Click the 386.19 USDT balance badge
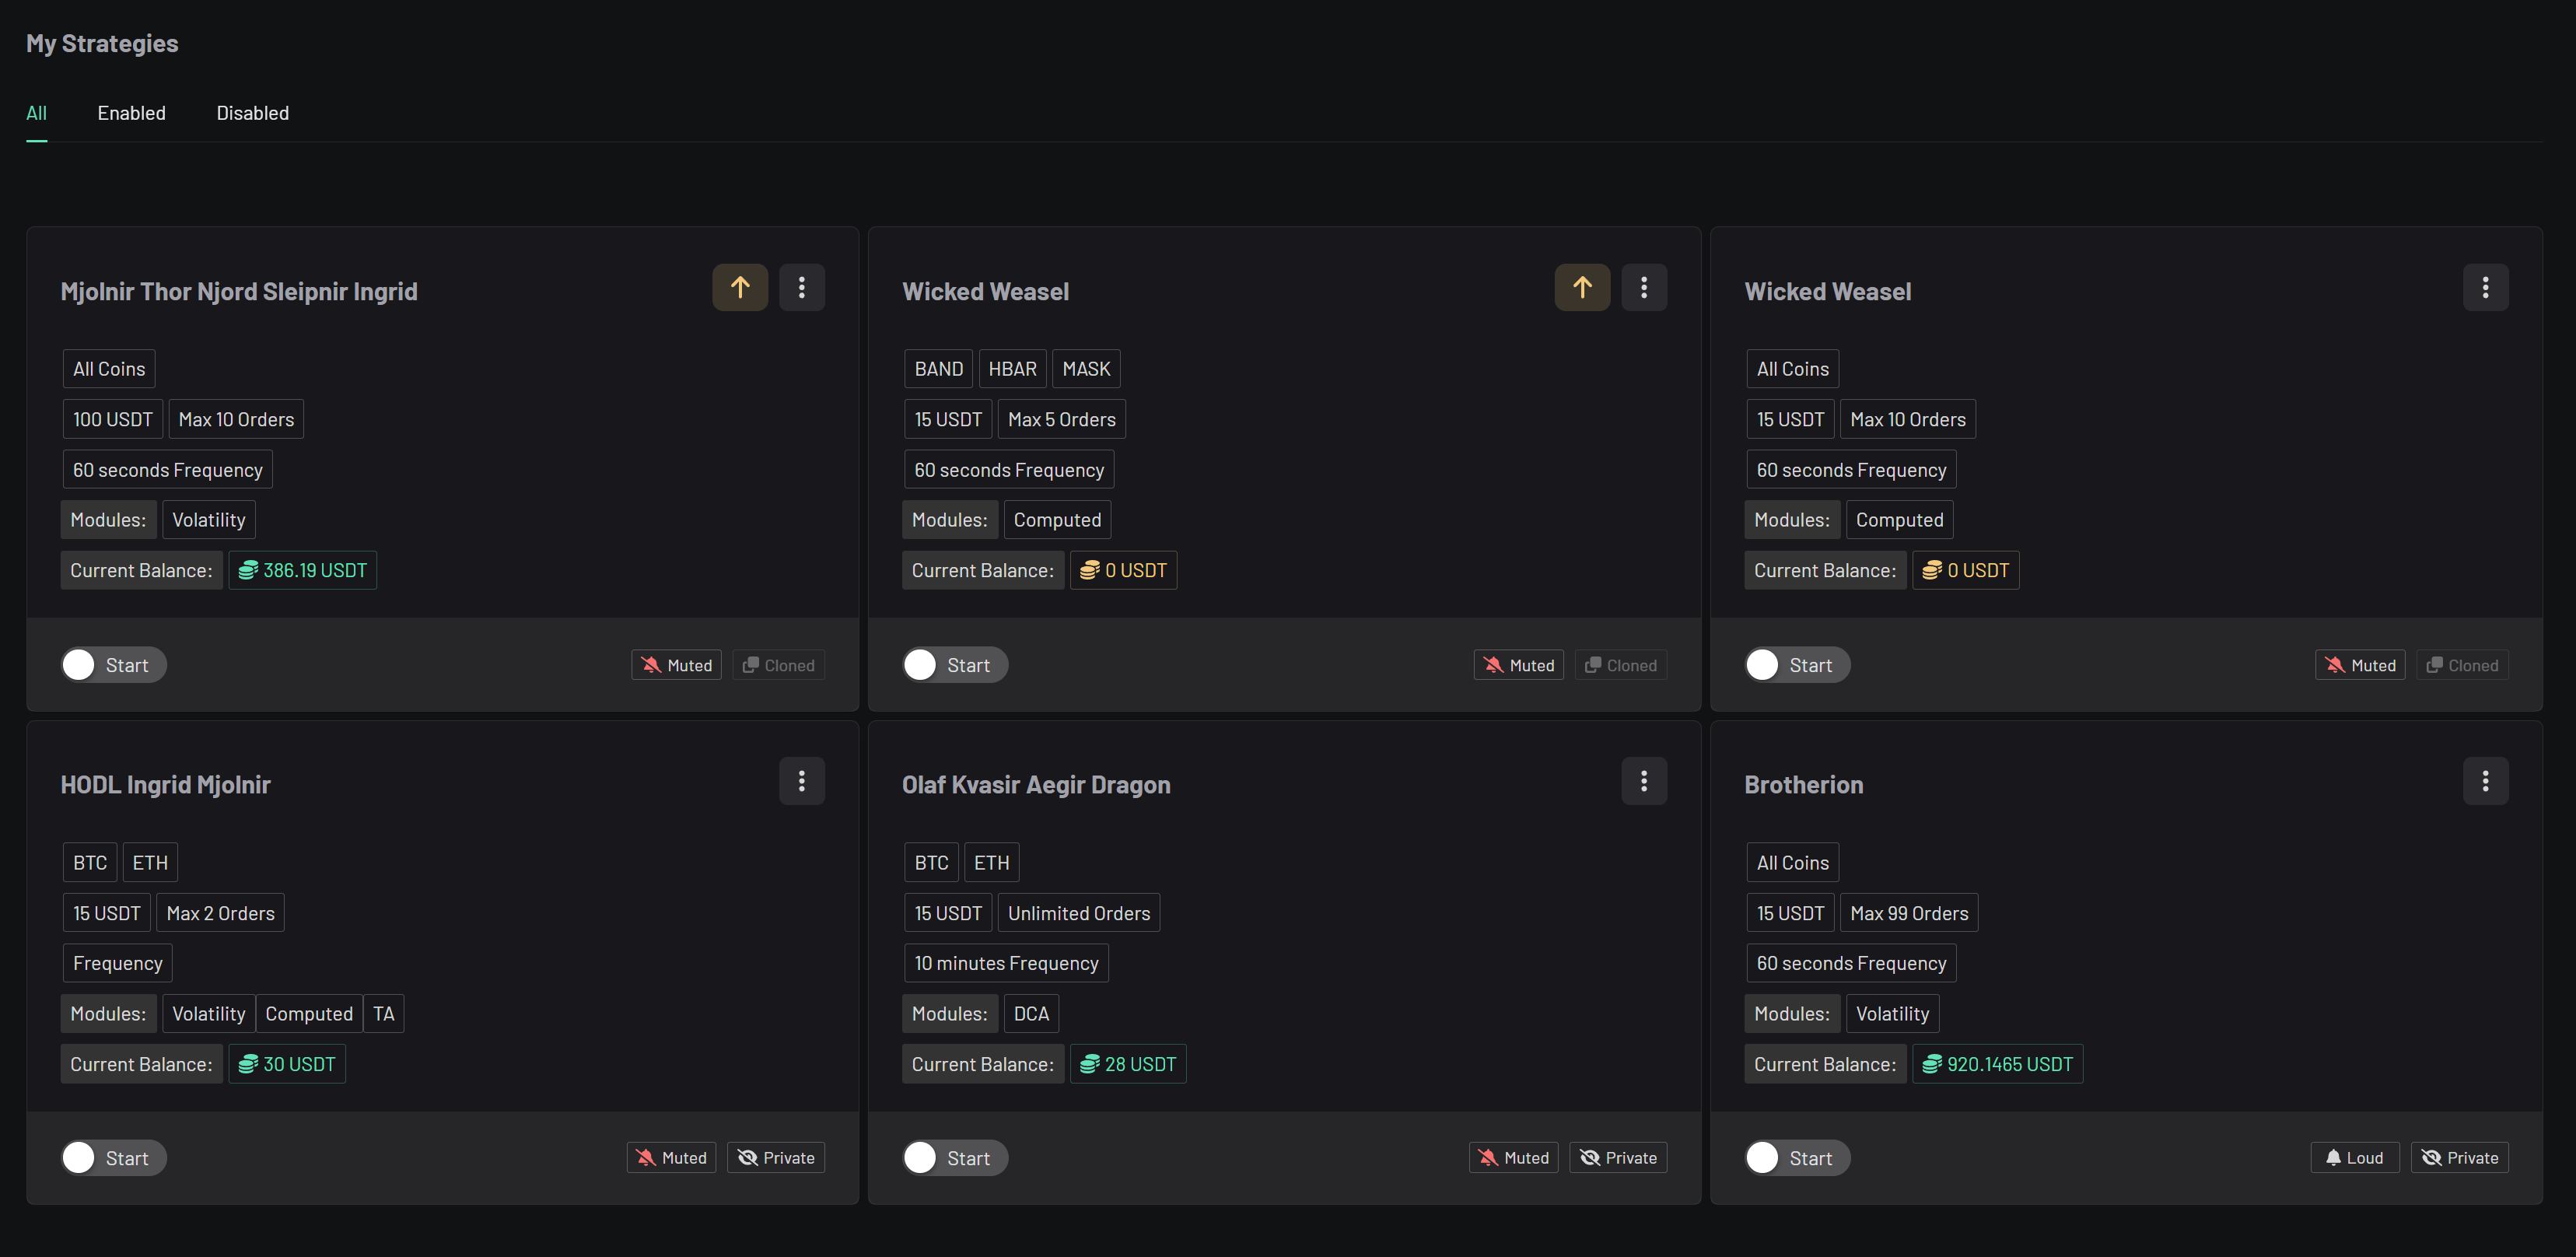Screen dimensions: 2576x1257 pyautogui.click(x=302, y=570)
